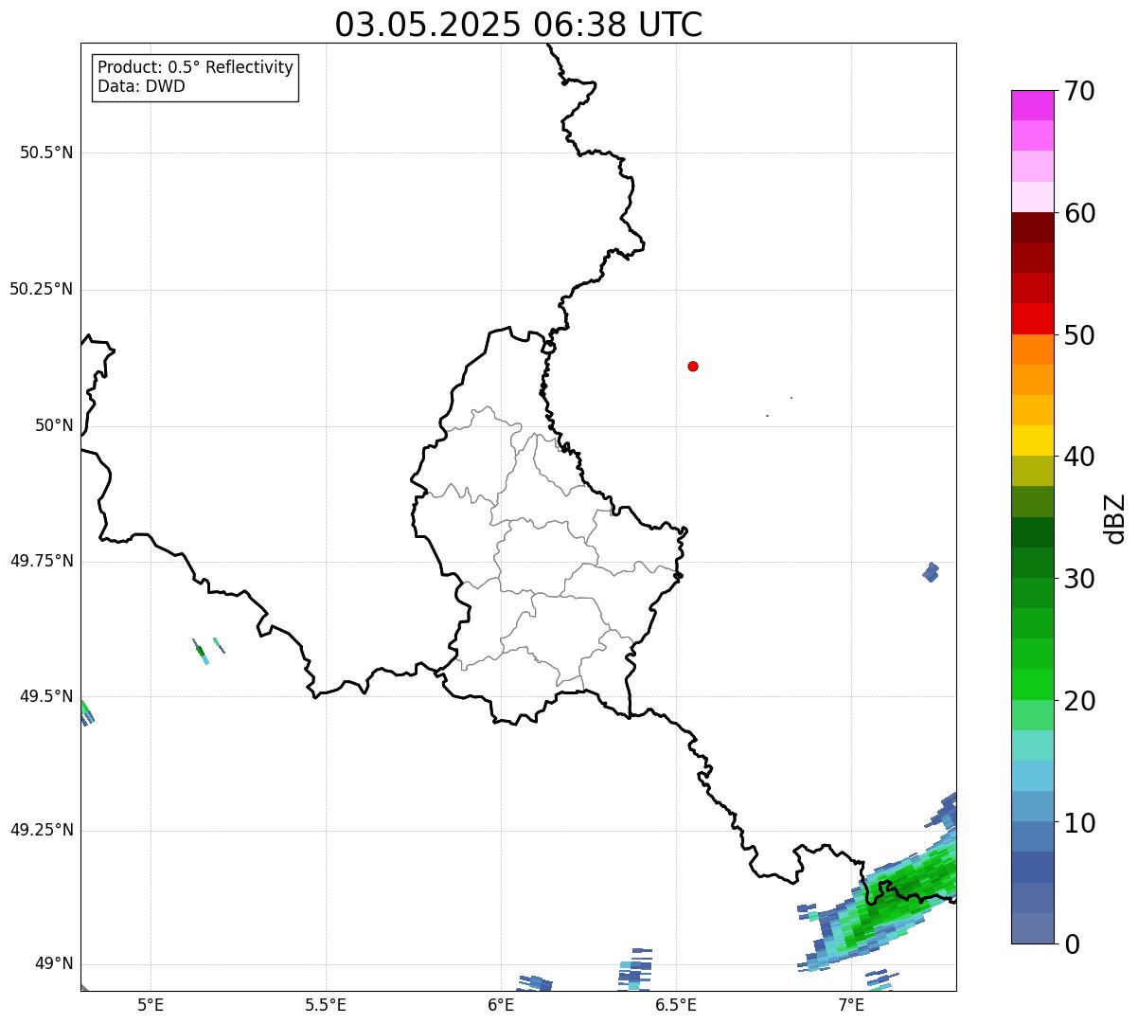This screenshot has width=1138, height=1024.
Task: Click the red radar site marker dot
Action: click(693, 366)
